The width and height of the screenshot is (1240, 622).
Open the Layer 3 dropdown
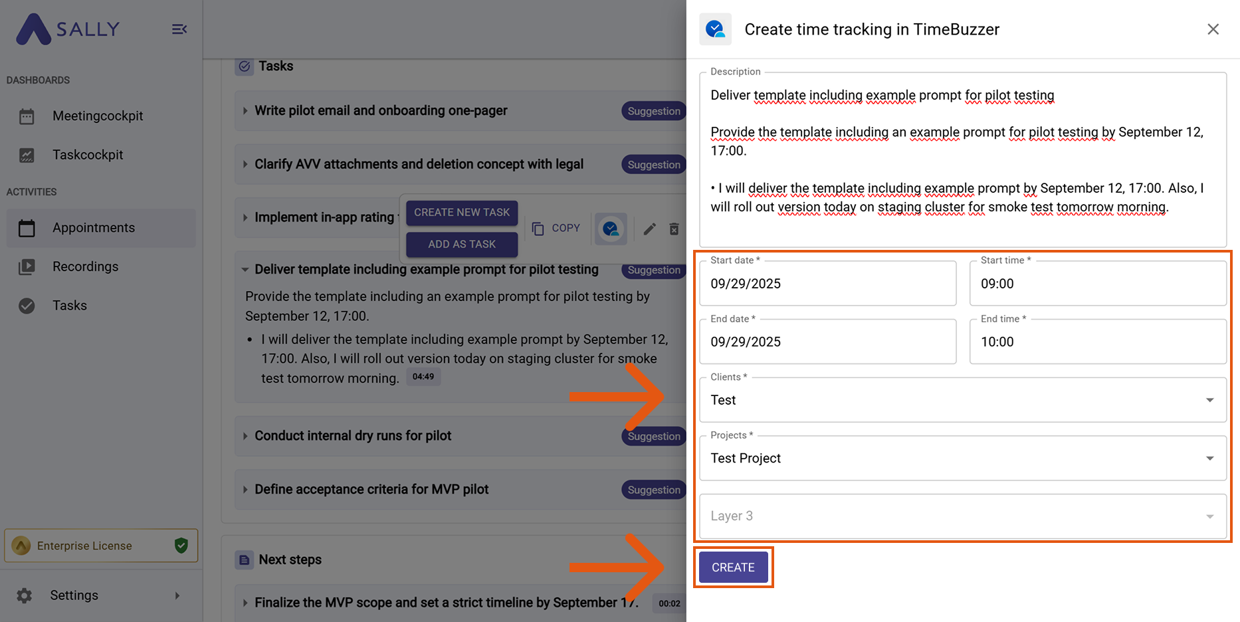[x=963, y=516]
